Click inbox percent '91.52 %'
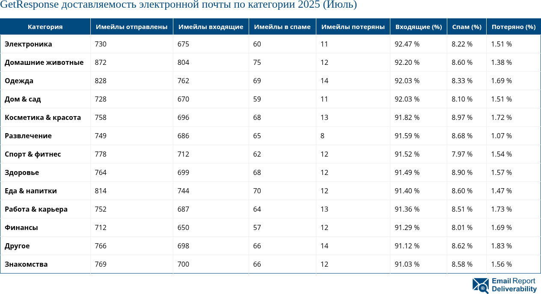 coord(407,154)
